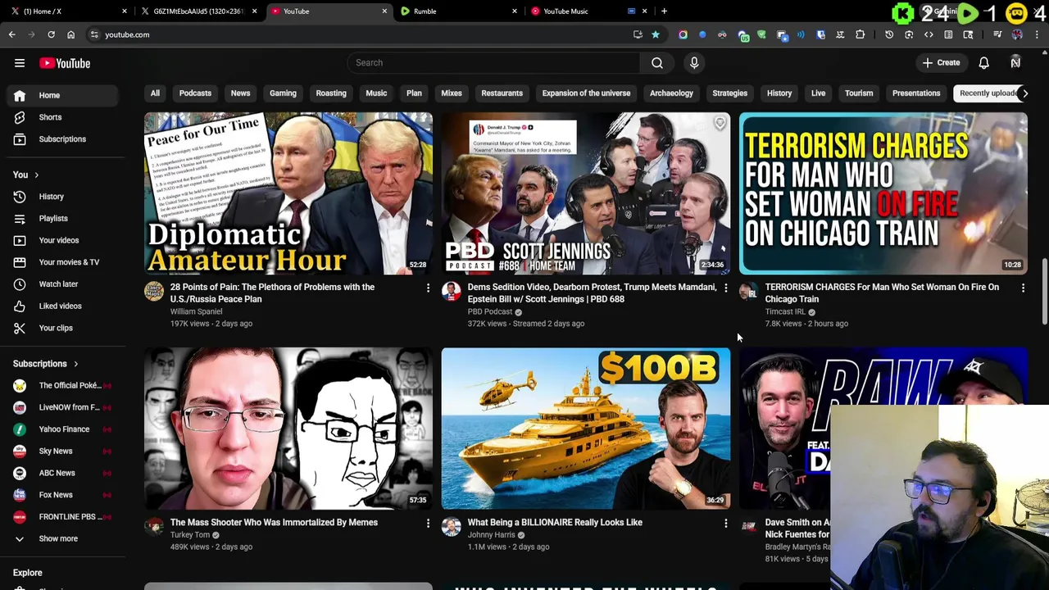Open What Being a BILLIONAIRE video title
1049x590 pixels.
point(555,523)
